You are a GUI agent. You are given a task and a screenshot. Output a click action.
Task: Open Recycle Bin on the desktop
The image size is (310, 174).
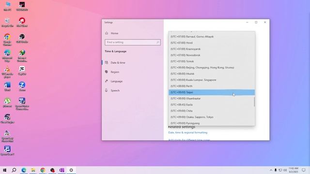click(8, 22)
